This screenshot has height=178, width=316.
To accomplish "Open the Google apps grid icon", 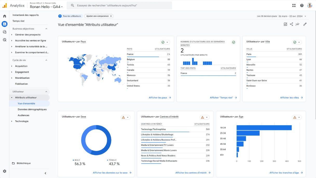I will tap(294, 5).
